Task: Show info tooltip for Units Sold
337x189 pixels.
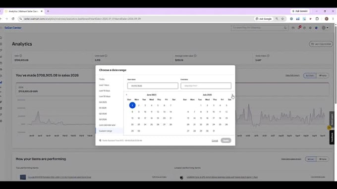Action: coord(106,56)
